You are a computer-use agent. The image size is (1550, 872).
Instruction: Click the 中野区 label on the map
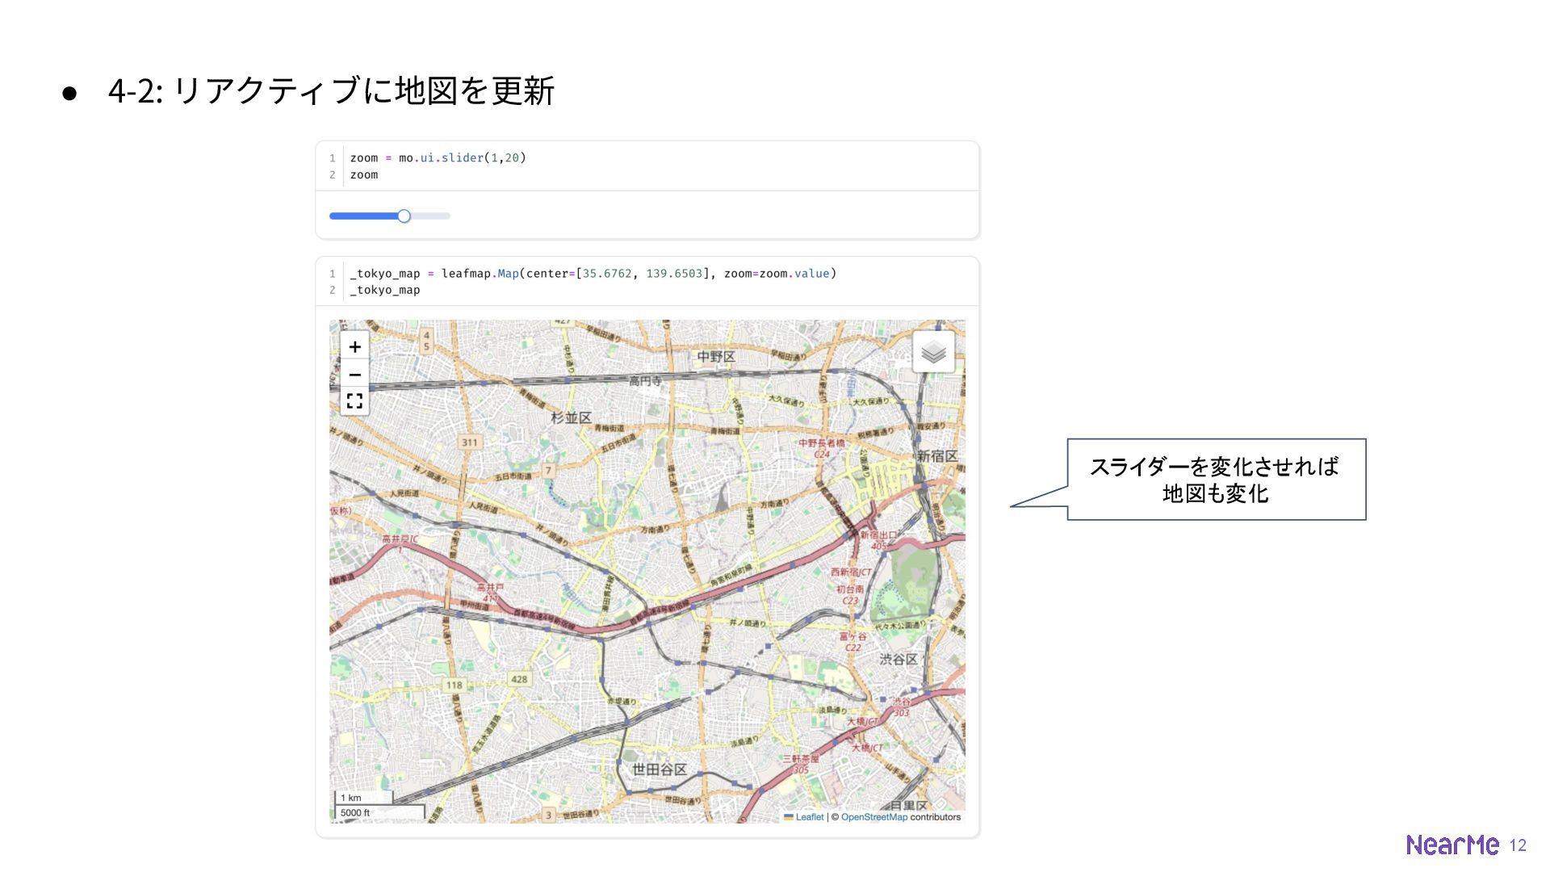point(716,356)
